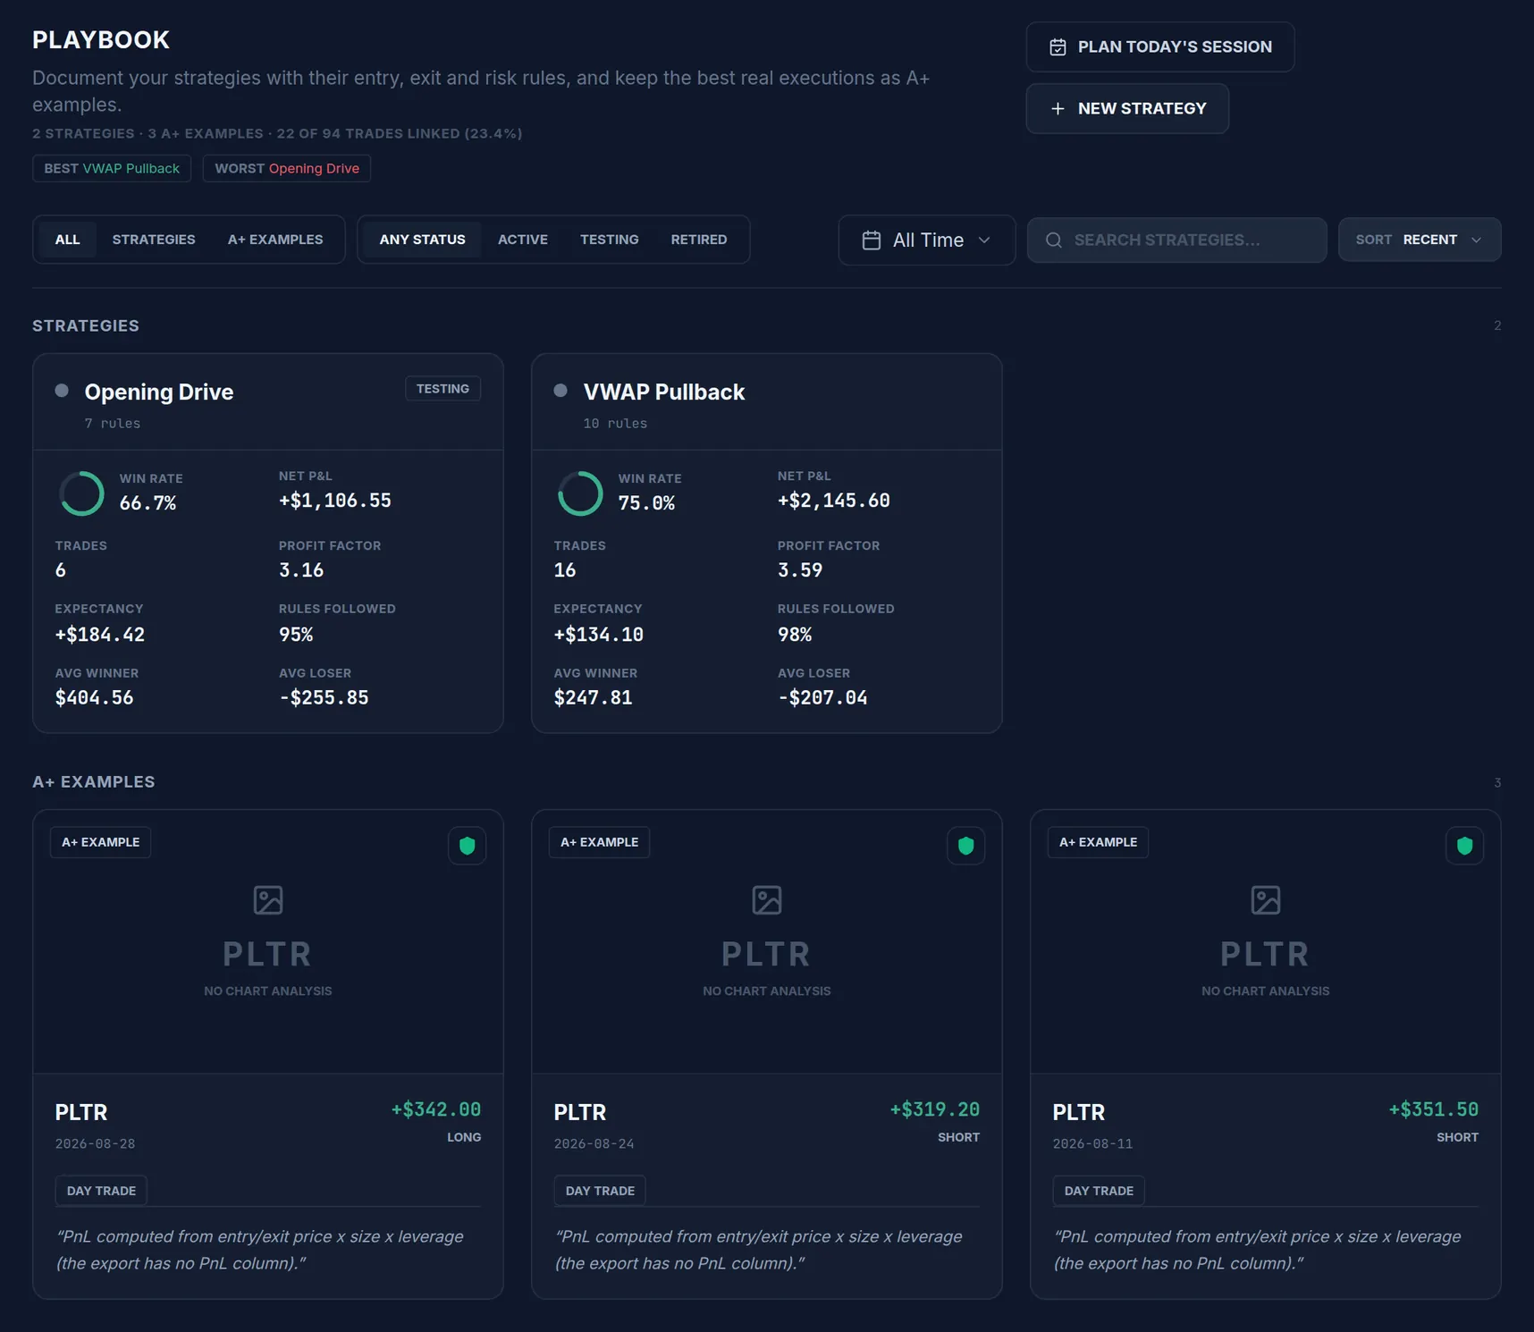Click the image placeholder icon on the +$342.00 example
This screenshot has width=1534, height=1332.
pos(268,900)
